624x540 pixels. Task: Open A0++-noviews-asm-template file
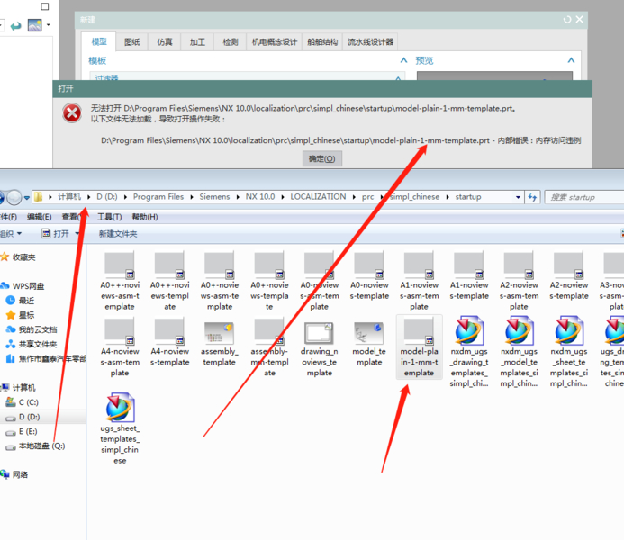pyautogui.click(x=120, y=282)
